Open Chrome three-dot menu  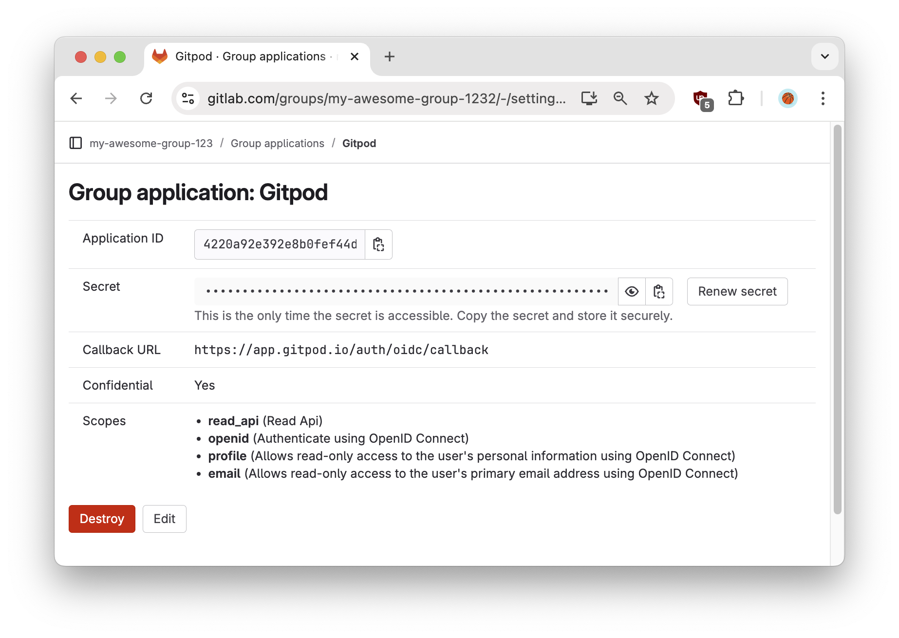[823, 98]
